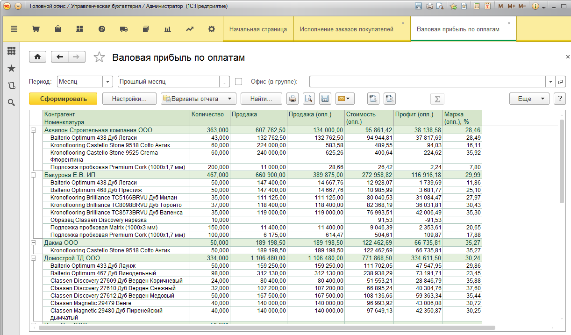
Task: Navigate back with left arrow button
Action: [59, 57]
